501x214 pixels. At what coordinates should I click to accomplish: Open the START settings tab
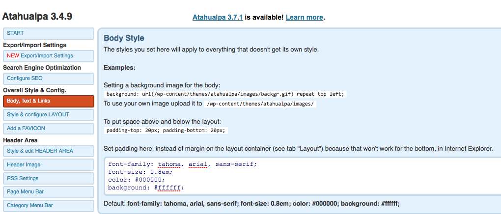coord(49,33)
